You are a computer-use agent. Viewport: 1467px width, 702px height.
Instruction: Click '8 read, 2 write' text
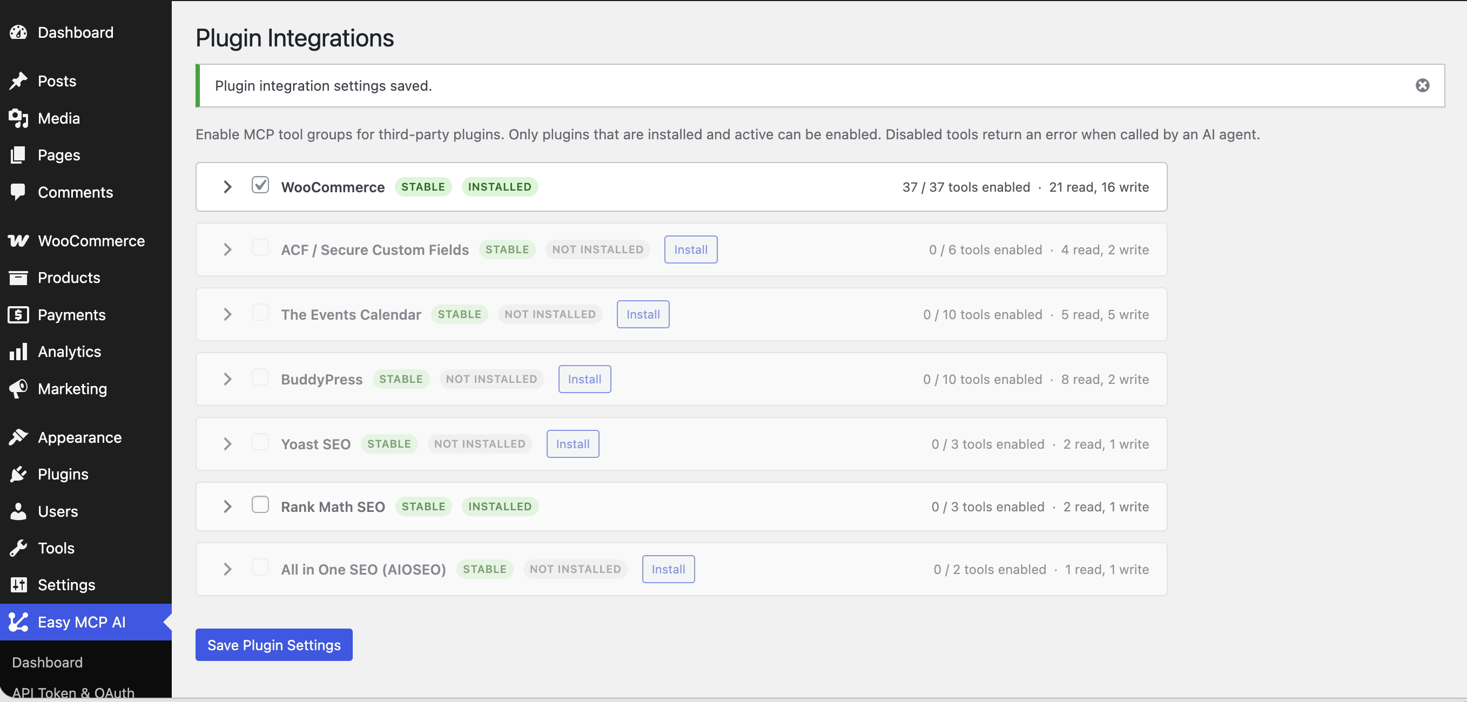click(x=1105, y=379)
